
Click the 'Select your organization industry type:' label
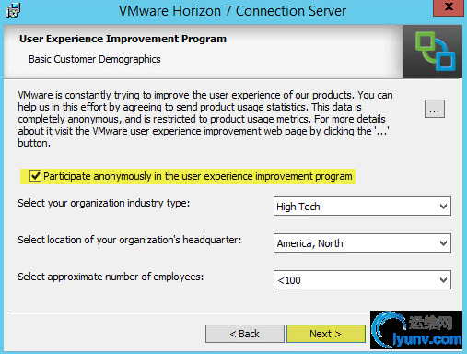coord(104,203)
